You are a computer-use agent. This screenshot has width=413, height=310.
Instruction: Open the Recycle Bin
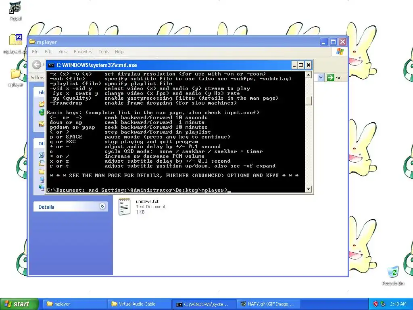click(x=393, y=275)
